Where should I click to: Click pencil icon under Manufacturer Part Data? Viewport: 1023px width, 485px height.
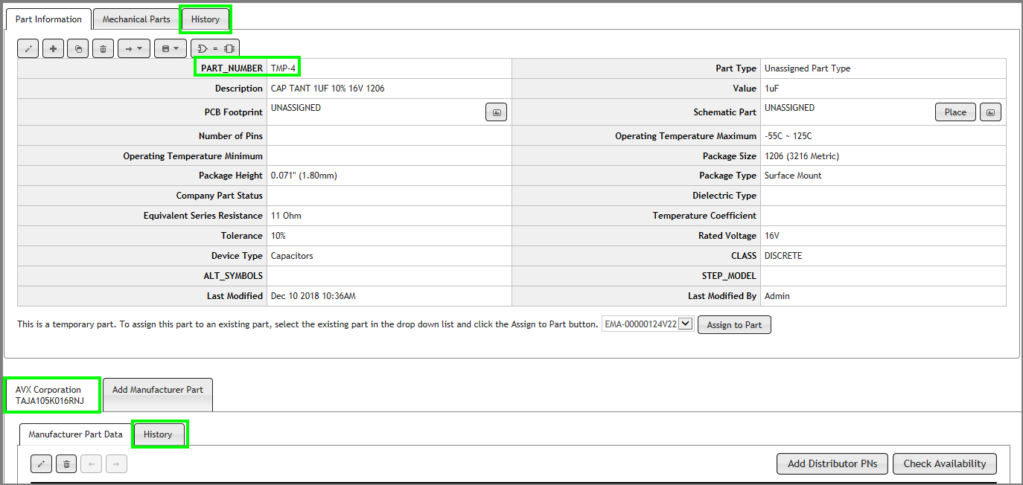point(42,464)
